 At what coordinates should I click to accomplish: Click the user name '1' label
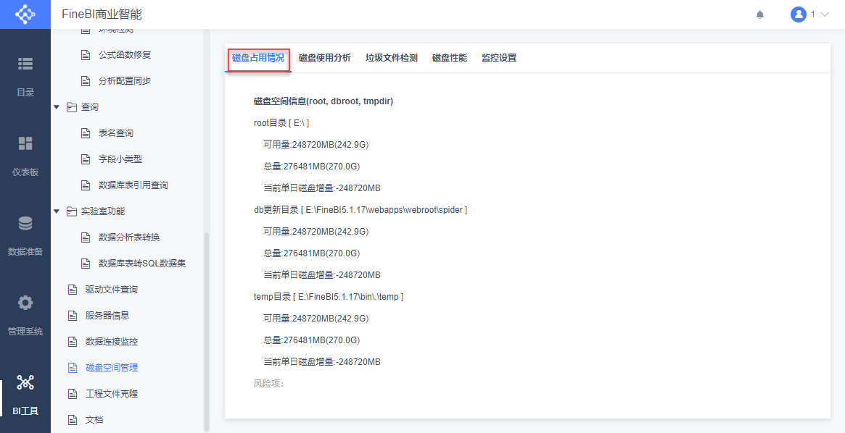812,14
